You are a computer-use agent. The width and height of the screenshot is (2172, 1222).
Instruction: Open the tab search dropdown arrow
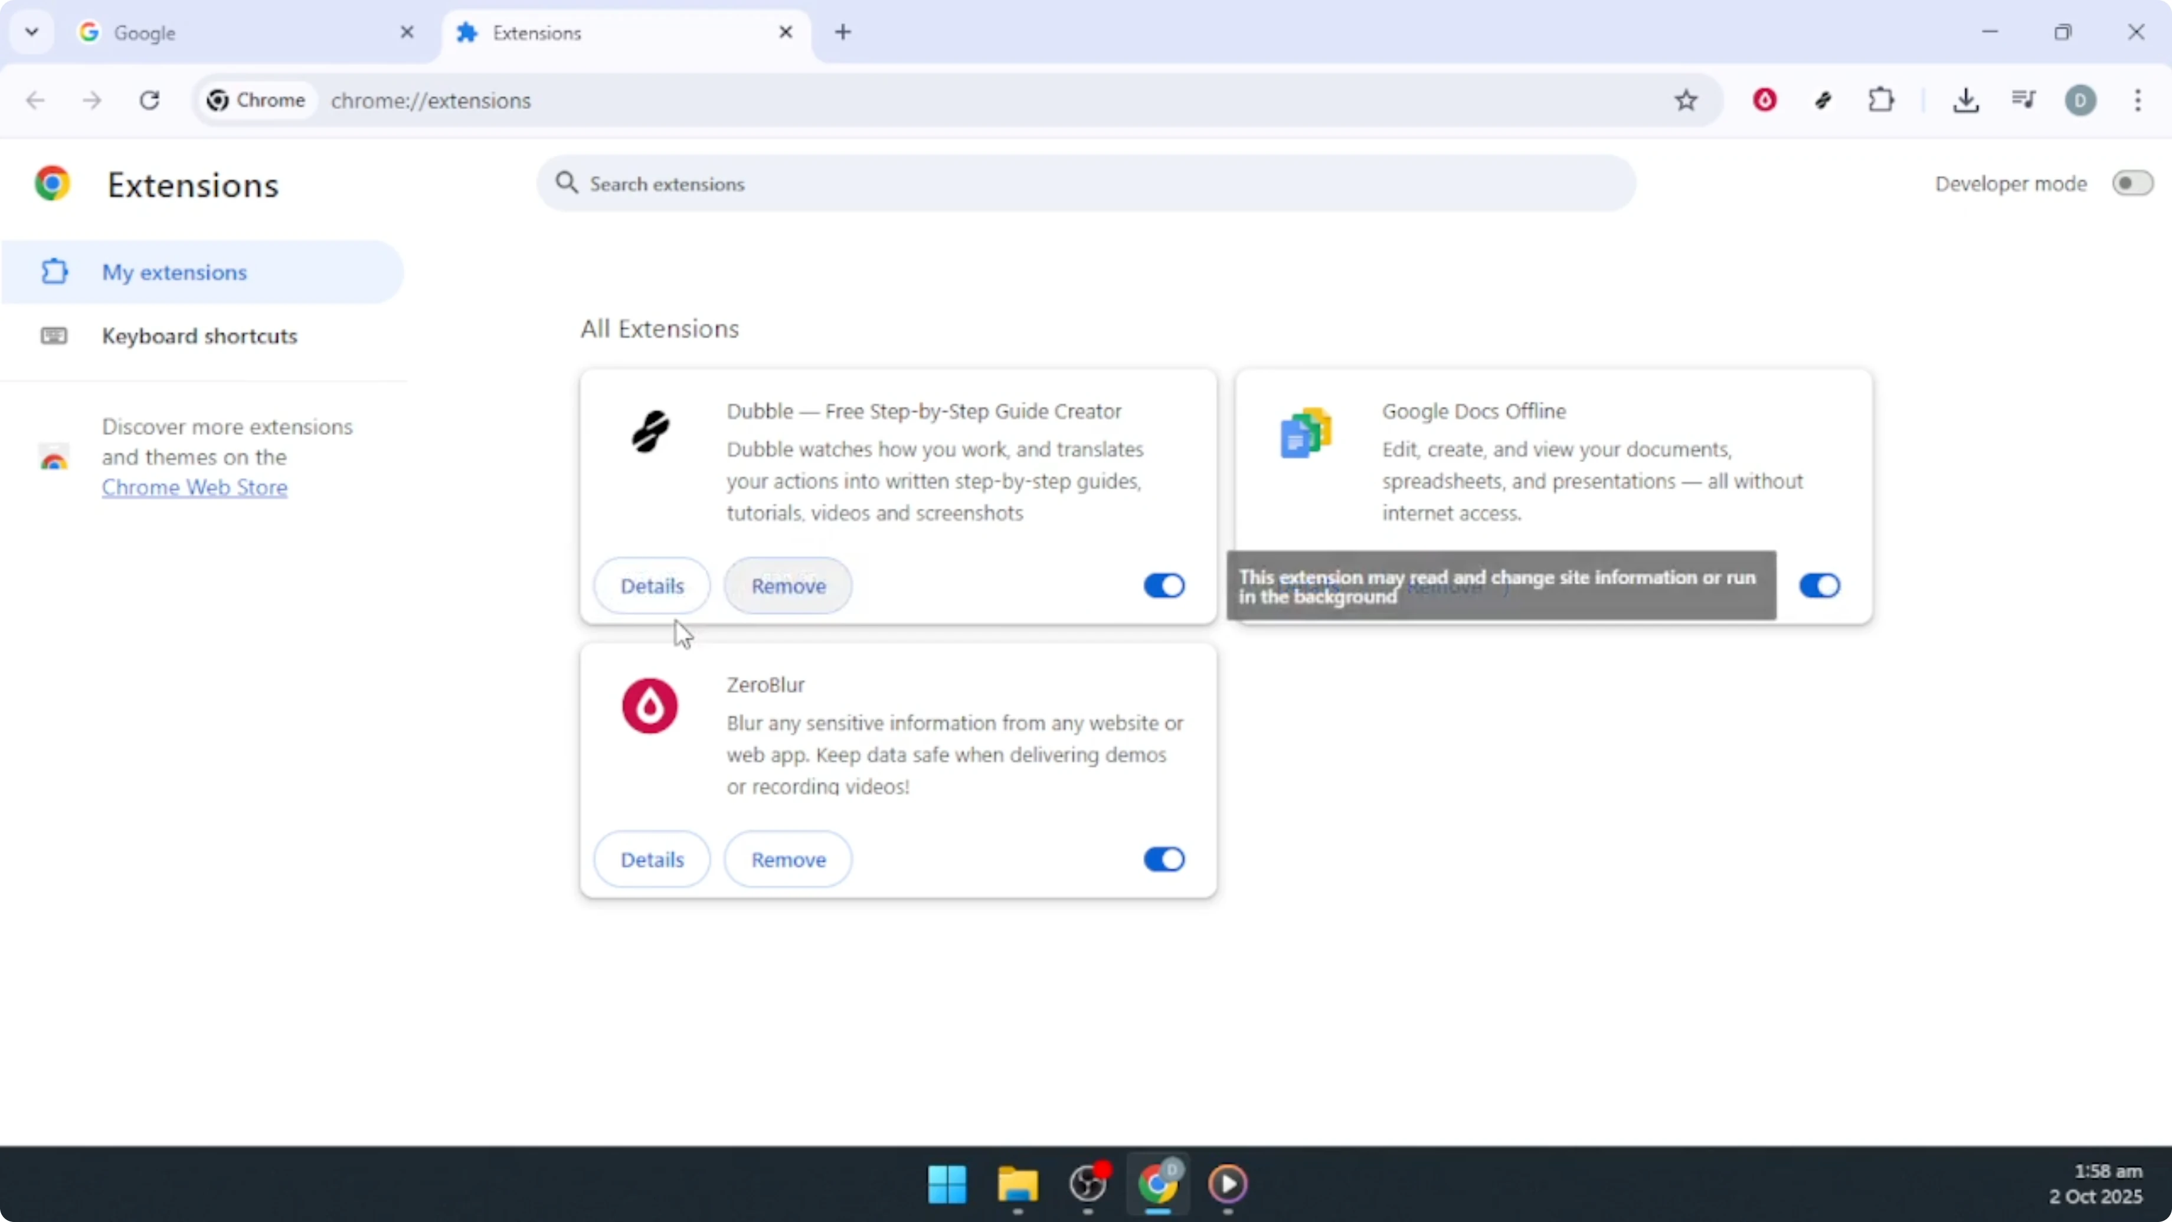[x=31, y=31]
